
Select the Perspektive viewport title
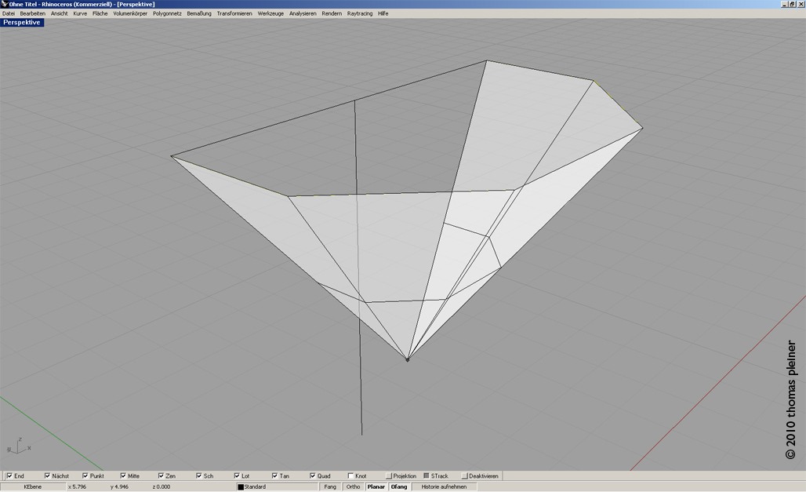pos(22,23)
